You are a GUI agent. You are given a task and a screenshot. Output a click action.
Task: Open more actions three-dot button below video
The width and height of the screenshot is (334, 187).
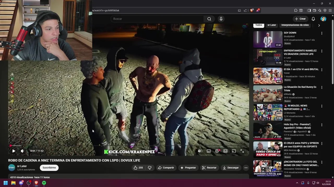coord(246,168)
